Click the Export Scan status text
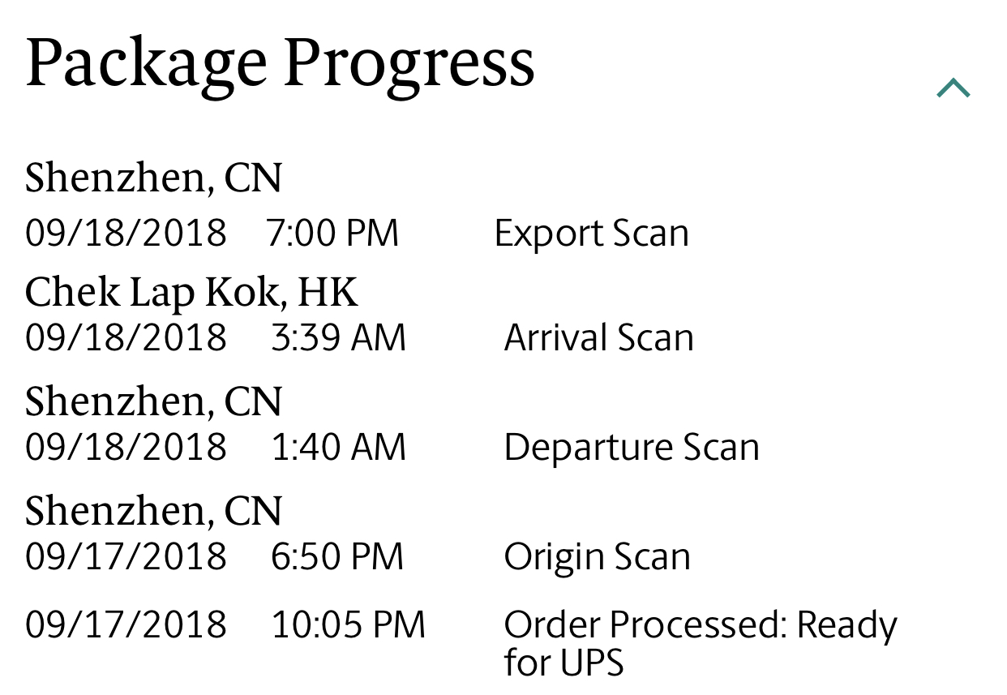The width and height of the screenshot is (1007, 695). click(x=591, y=234)
